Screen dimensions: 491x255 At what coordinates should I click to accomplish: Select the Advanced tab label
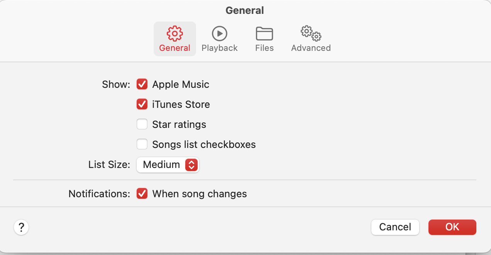(311, 48)
